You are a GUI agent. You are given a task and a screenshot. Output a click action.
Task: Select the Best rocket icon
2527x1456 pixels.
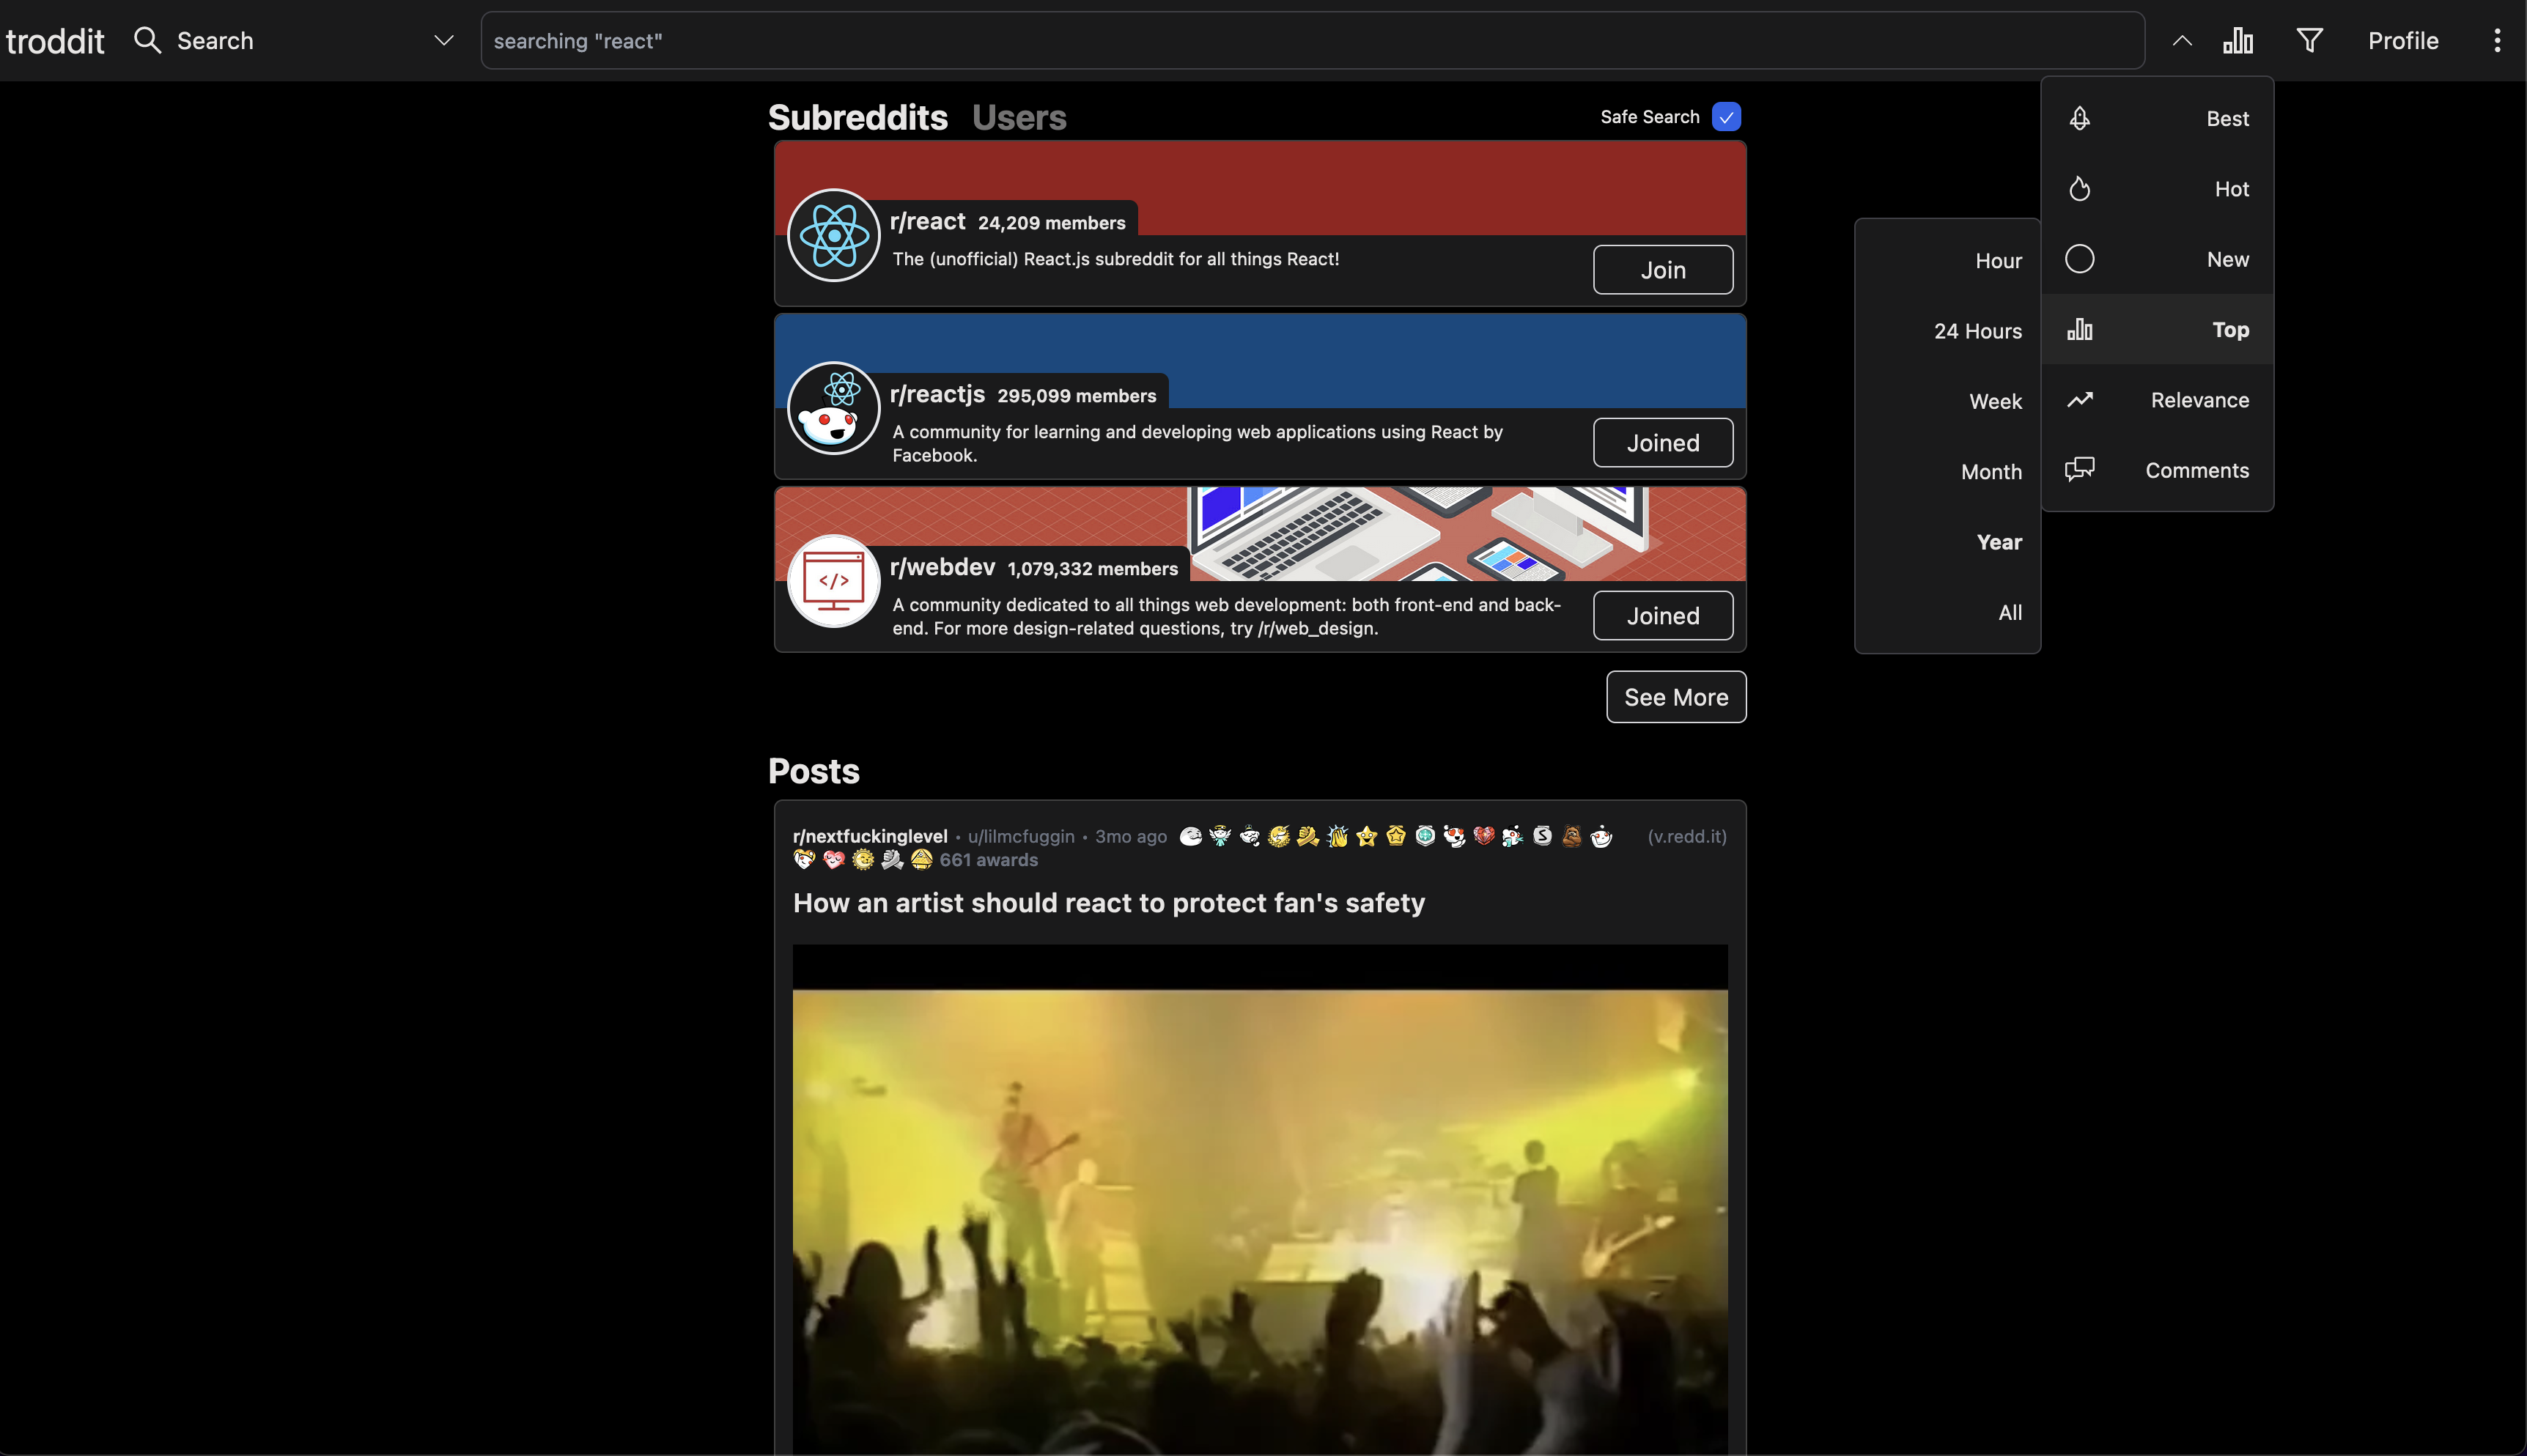point(2080,118)
